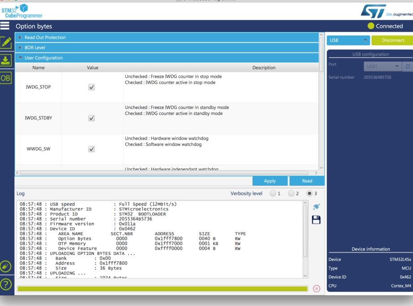The width and height of the screenshot is (413, 306).
Task: Set verbosity level to 3
Action: click(309, 194)
